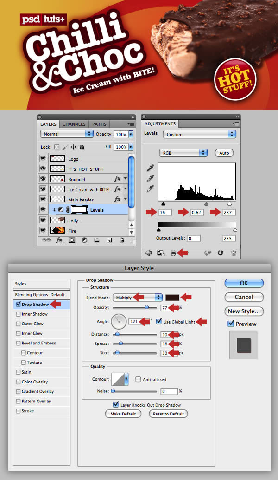Open Drop Shadow Blend Mode Multiply dropdown

click(138, 297)
